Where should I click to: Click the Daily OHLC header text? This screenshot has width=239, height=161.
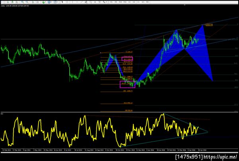click(15, 6)
